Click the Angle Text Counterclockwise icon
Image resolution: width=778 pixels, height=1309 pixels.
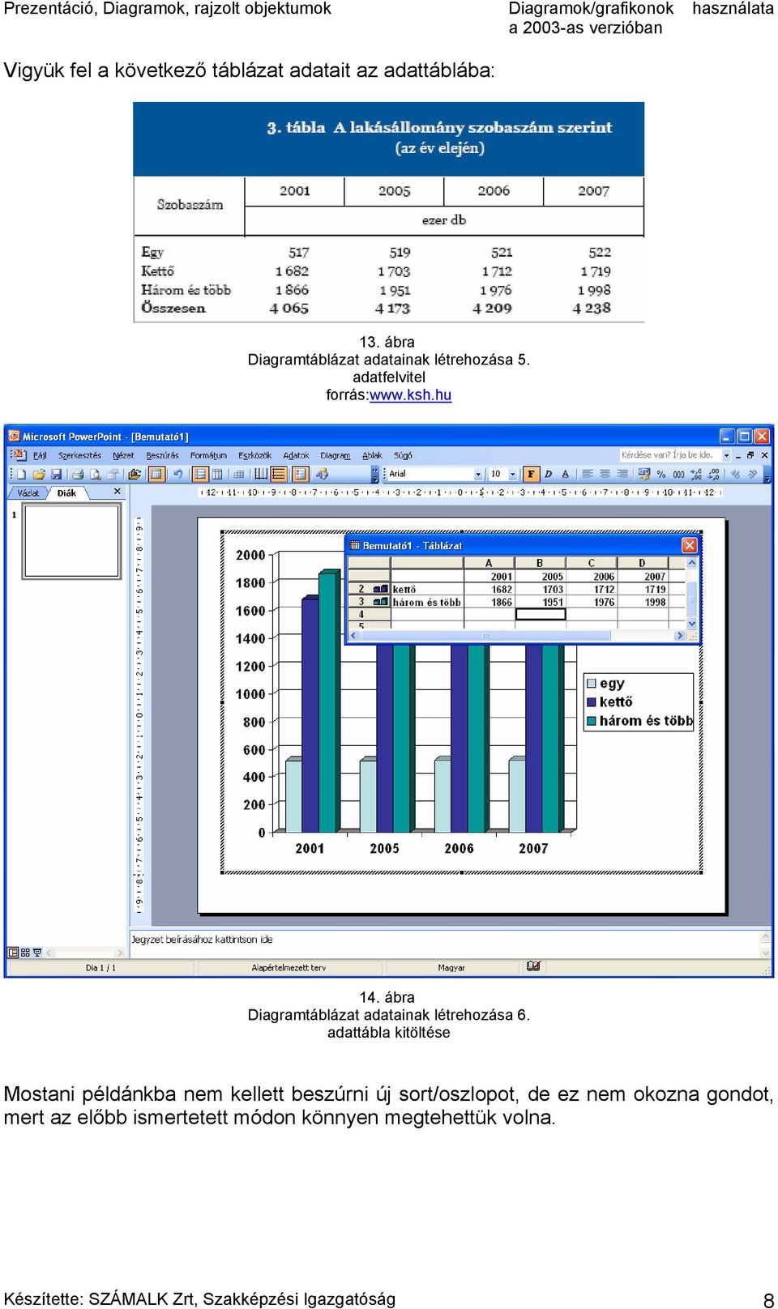tap(752, 475)
